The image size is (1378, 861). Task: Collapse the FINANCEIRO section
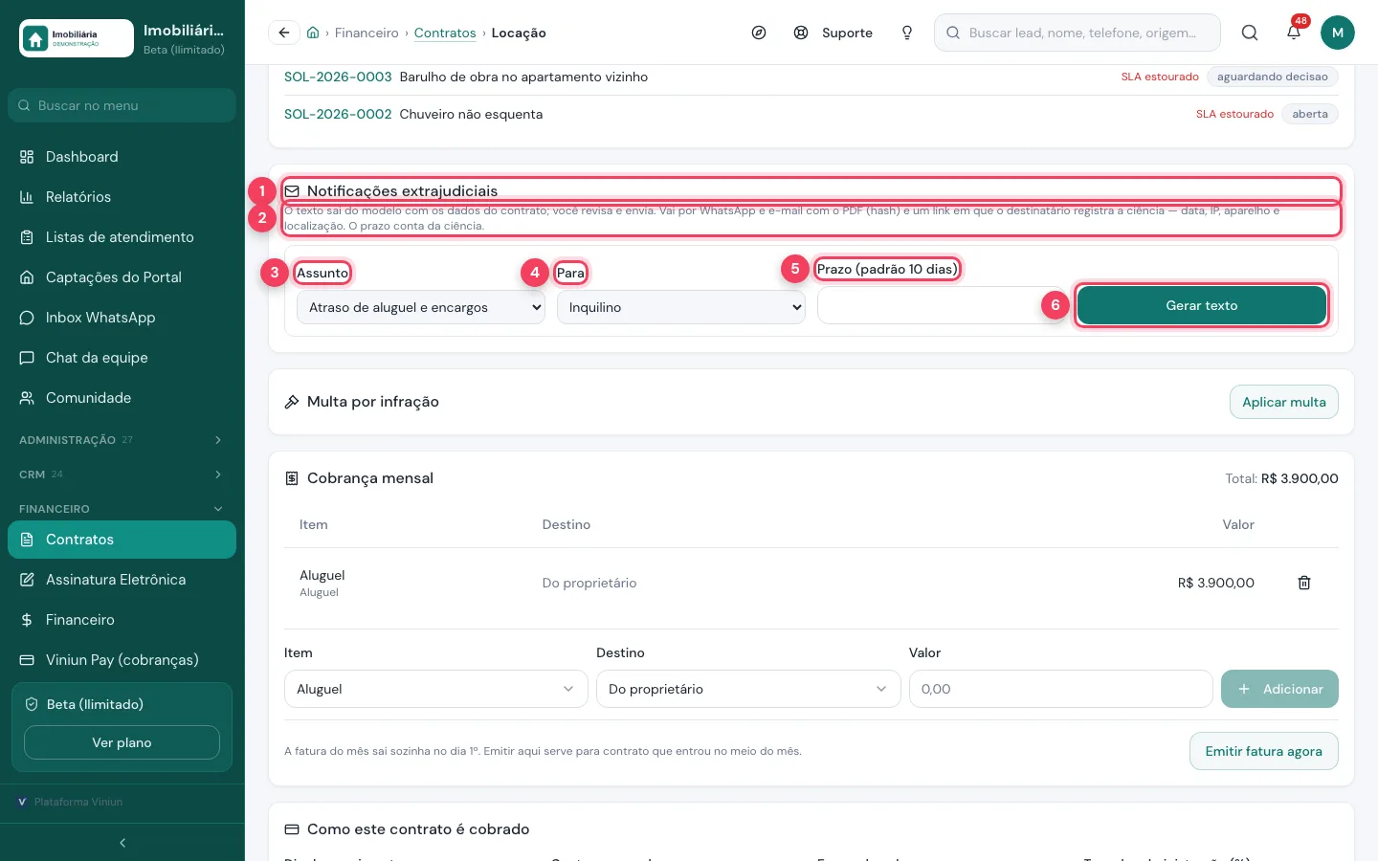click(x=122, y=509)
